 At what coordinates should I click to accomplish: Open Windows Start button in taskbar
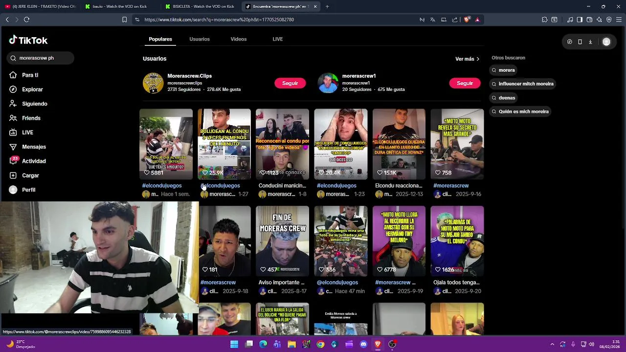[234, 344]
